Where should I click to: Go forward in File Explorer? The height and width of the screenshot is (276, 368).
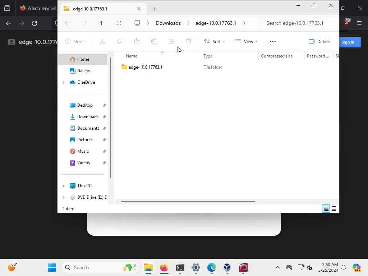84,23
